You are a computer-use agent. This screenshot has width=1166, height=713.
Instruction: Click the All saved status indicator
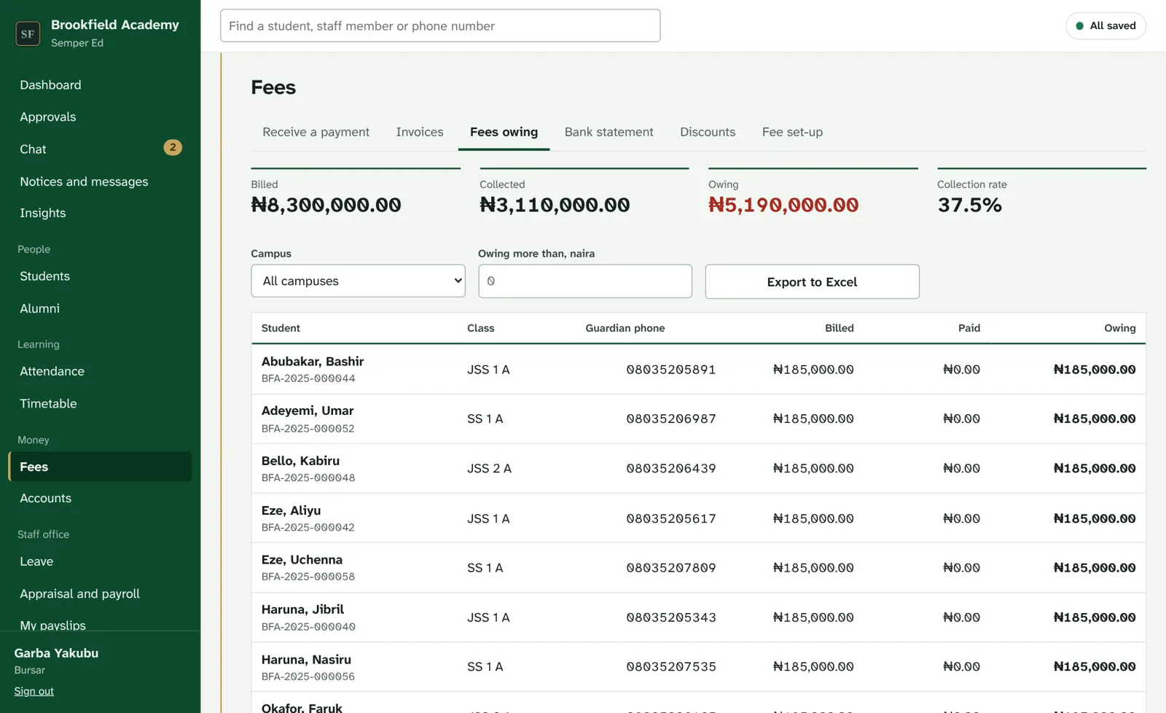tap(1106, 26)
